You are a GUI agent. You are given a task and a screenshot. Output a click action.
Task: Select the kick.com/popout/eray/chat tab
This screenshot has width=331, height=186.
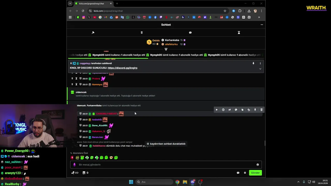pyautogui.click(x=93, y=4)
